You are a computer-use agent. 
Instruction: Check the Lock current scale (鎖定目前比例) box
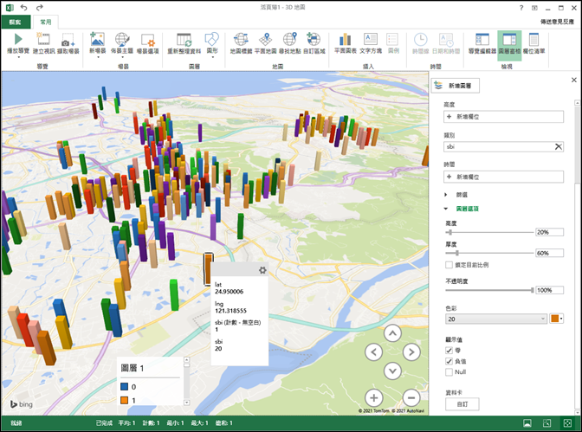pyautogui.click(x=449, y=265)
